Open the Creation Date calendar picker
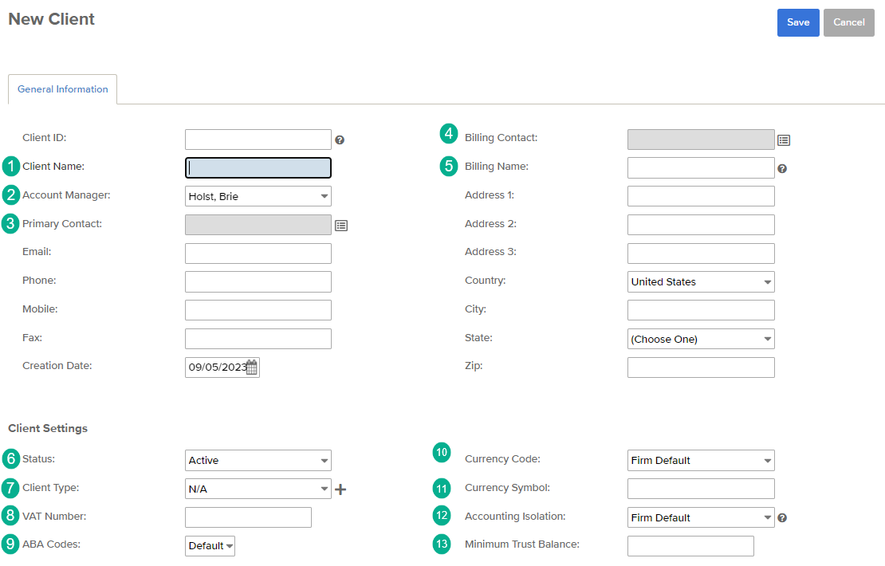885x566 pixels. 252,368
